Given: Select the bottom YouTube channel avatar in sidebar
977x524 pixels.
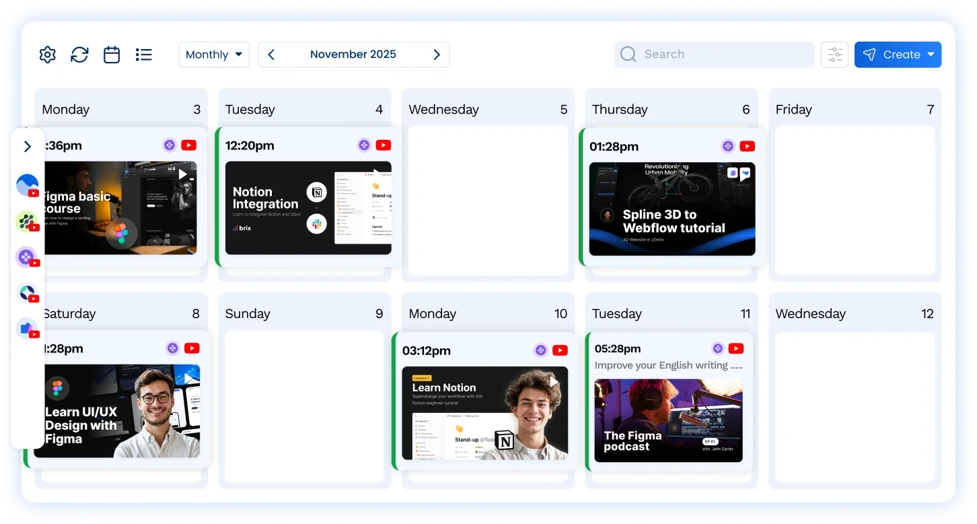Looking at the screenshot, I should (x=28, y=329).
